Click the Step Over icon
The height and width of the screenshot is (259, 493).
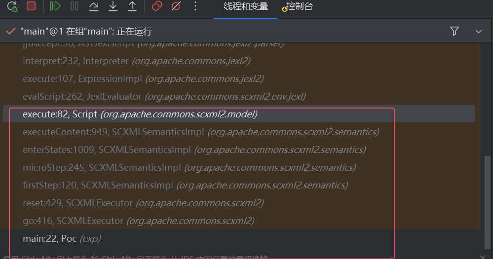[x=94, y=6]
